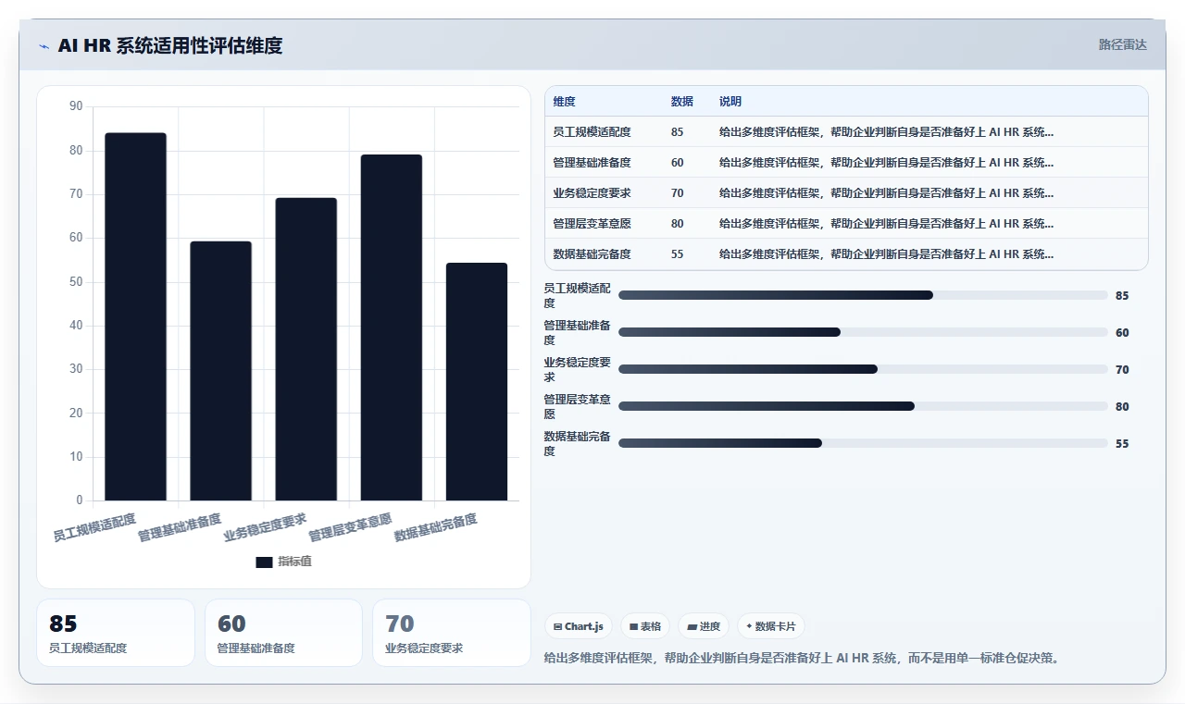This screenshot has width=1185, height=704.
Task: Click the 业务稳定度要求 progress bar
Action: pos(863,369)
